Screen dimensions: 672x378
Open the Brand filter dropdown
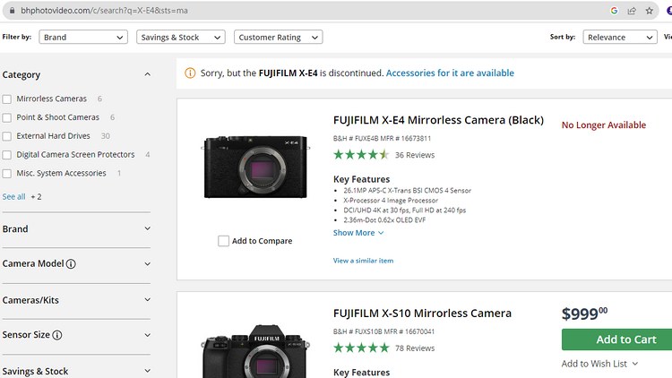point(83,38)
